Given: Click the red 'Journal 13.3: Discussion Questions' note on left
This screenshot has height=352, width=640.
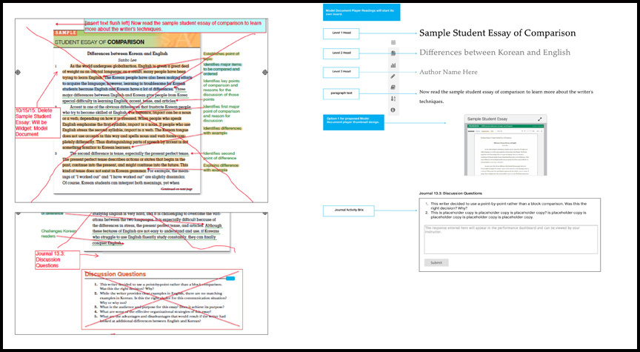Looking at the screenshot, I should [x=57, y=259].
